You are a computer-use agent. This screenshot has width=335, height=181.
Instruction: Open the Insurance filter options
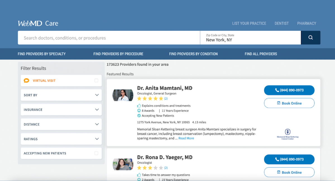point(61,109)
